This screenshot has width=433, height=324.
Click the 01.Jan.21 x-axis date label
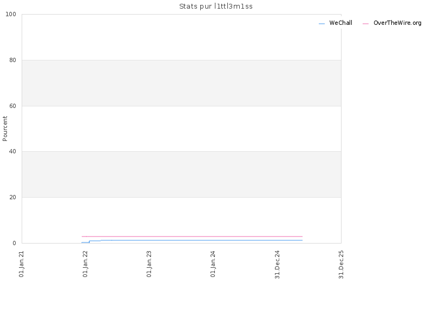pos(22,264)
